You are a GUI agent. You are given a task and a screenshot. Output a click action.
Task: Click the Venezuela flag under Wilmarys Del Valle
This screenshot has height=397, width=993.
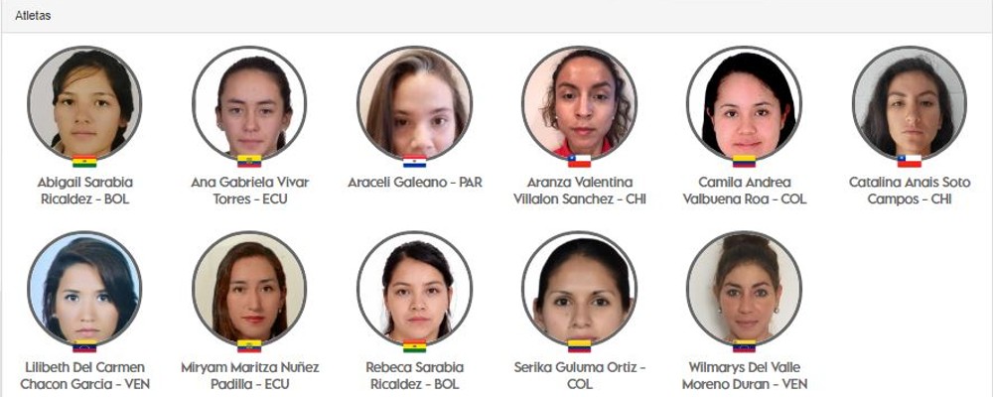[x=744, y=346]
